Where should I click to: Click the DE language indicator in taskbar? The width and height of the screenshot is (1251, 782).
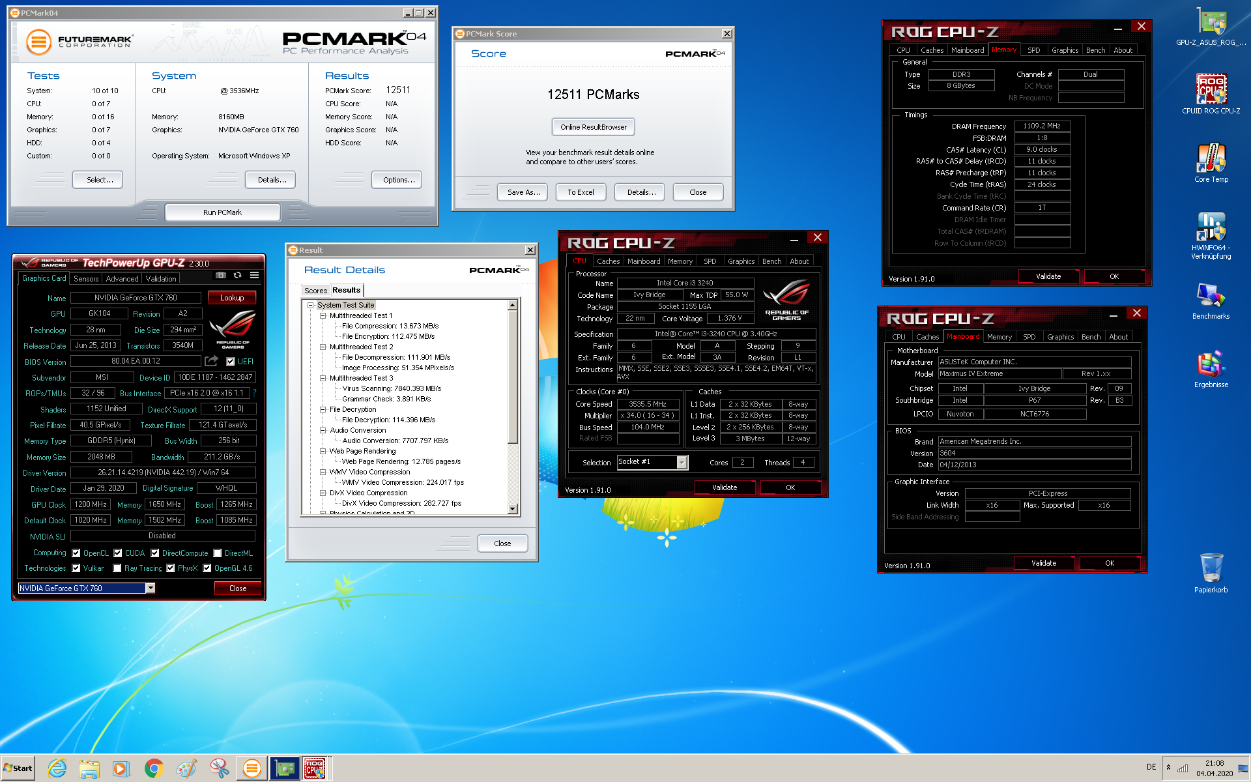1151,767
